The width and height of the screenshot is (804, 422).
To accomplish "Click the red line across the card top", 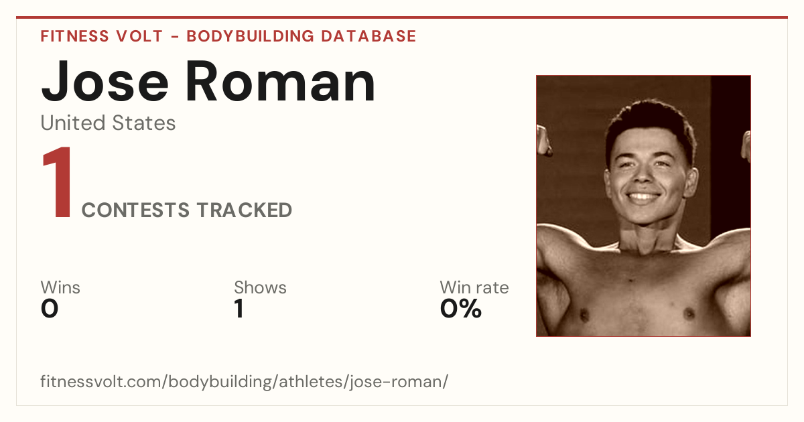I will (x=402, y=17).
